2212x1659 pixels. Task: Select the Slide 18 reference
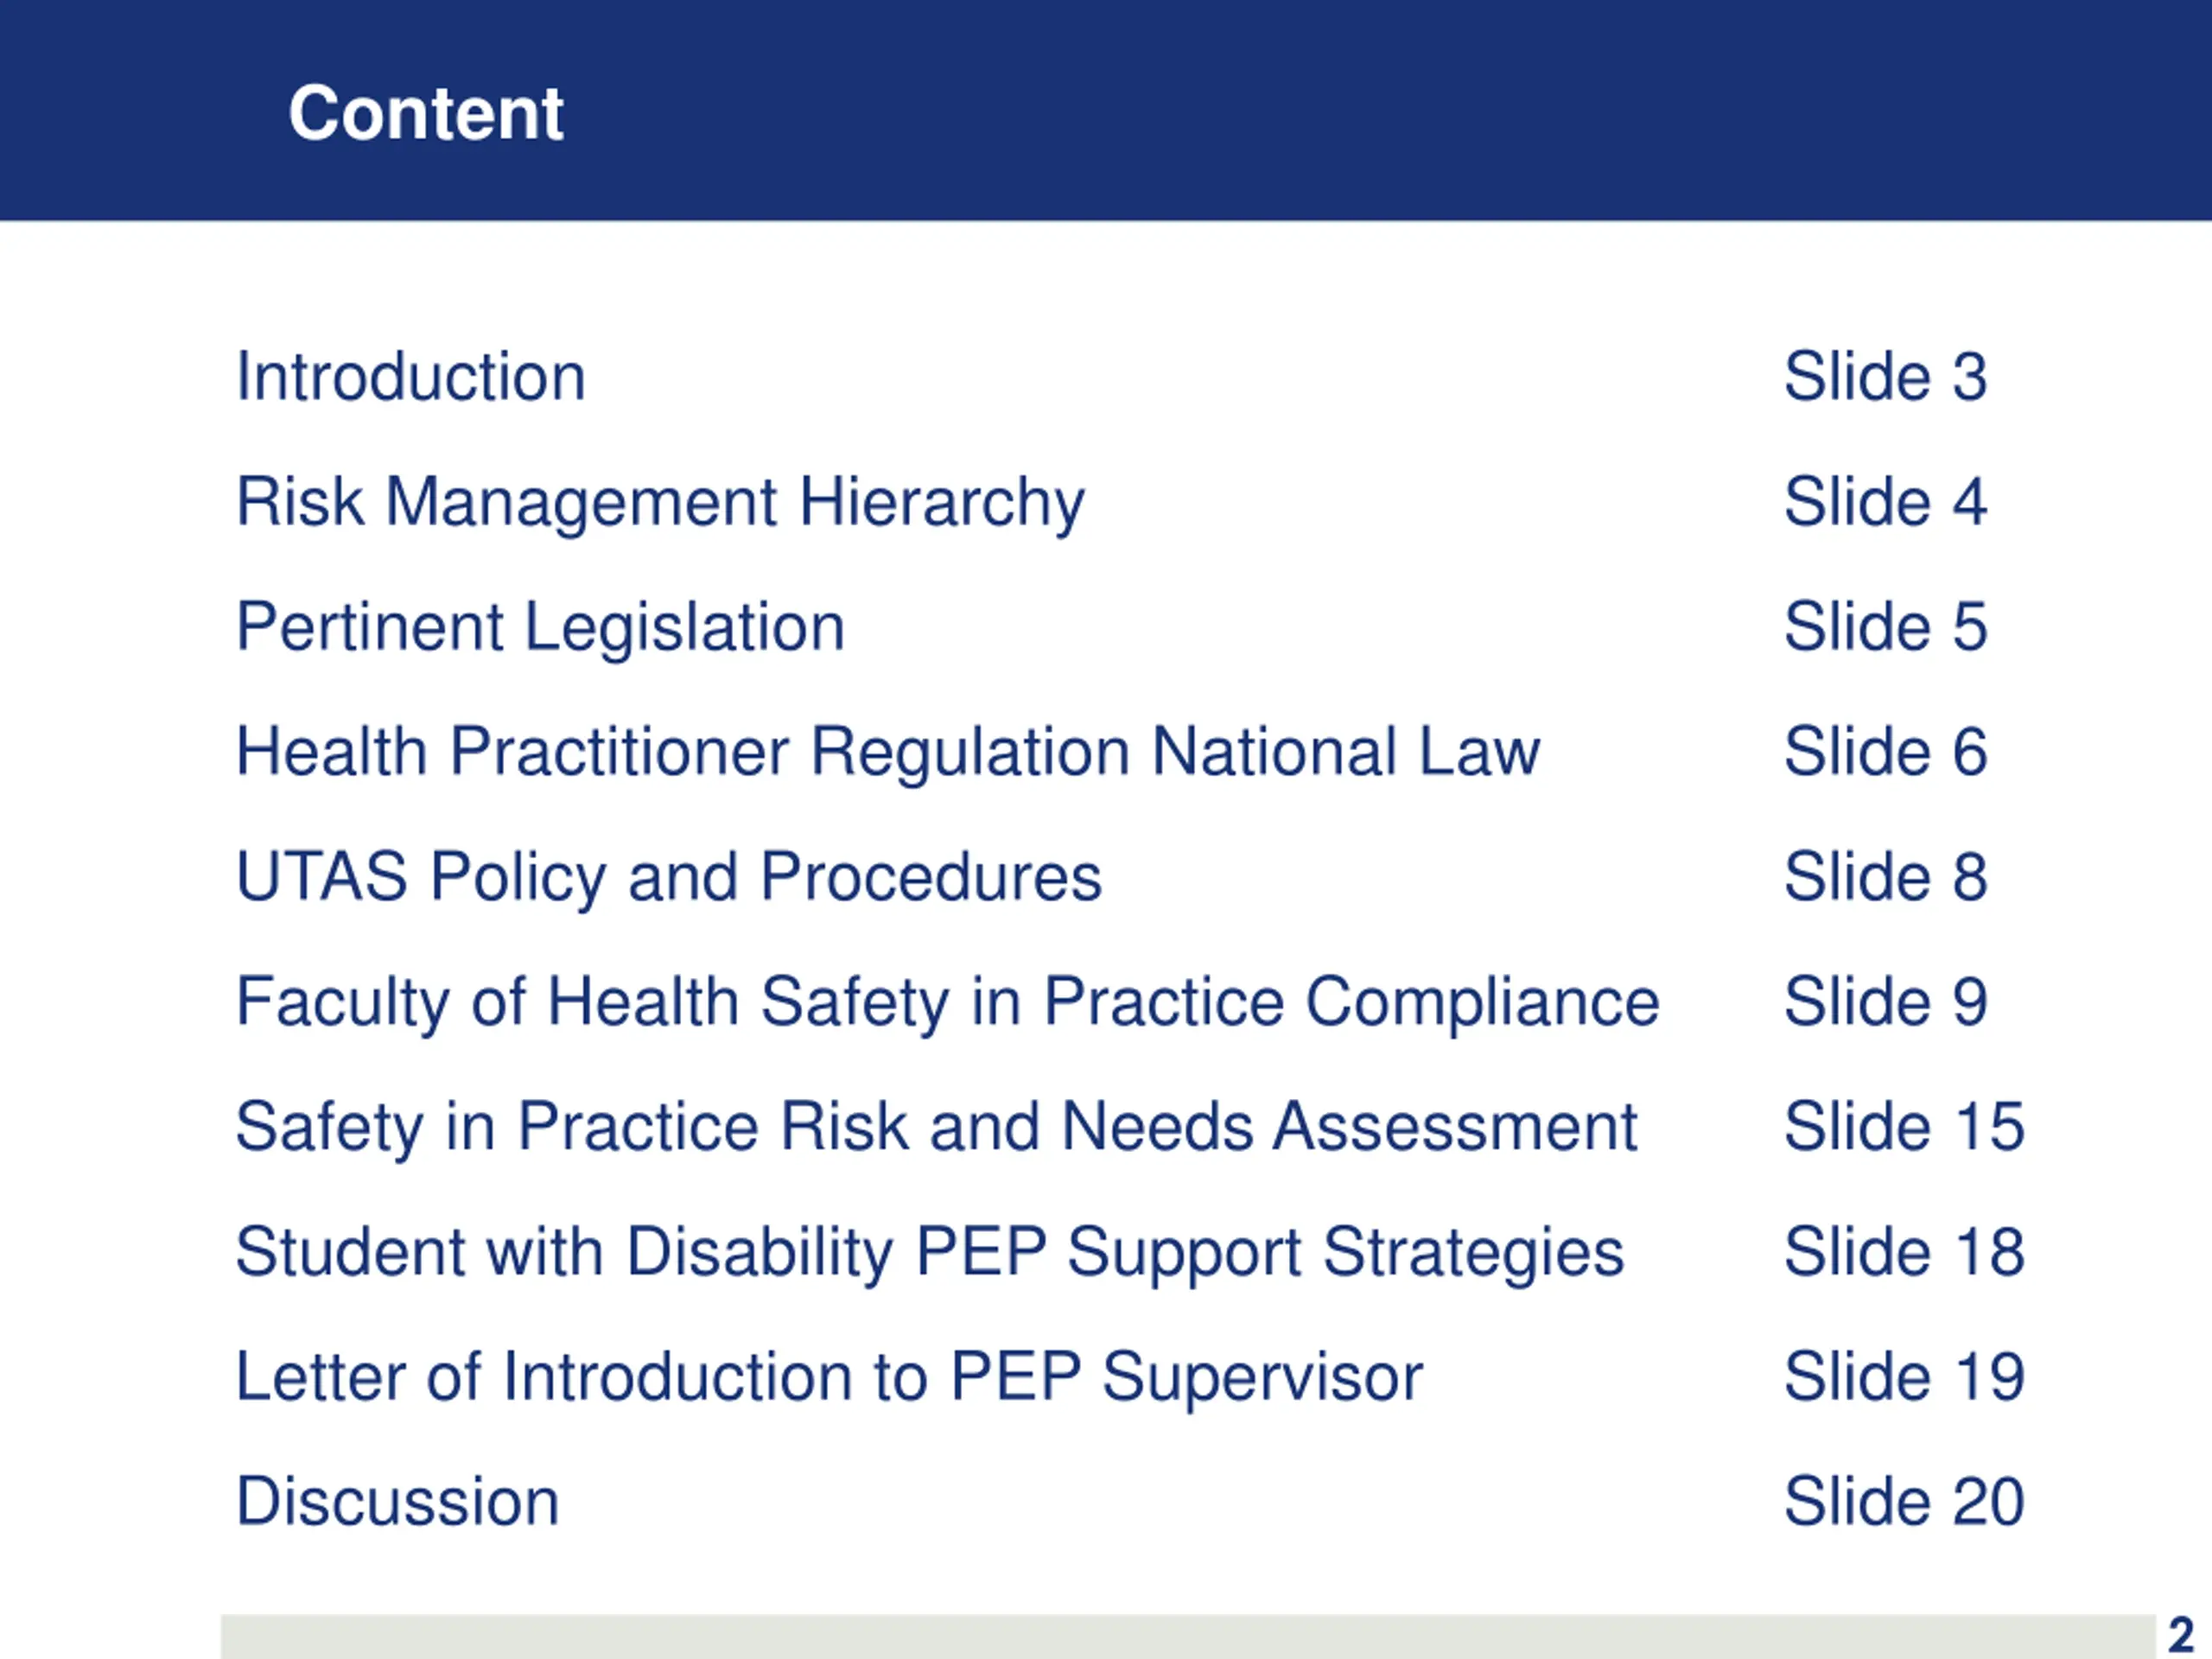pos(1904,1252)
